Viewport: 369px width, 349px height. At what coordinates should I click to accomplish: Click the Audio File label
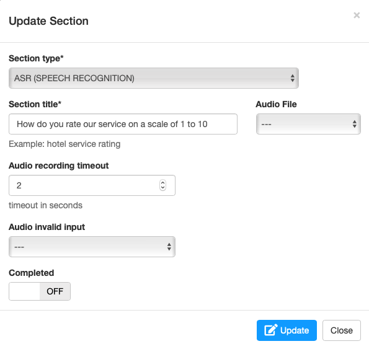coord(276,104)
